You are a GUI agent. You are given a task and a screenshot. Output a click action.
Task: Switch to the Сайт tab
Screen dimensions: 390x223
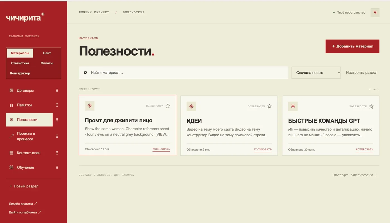pyautogui.click(x=47, y=53)
